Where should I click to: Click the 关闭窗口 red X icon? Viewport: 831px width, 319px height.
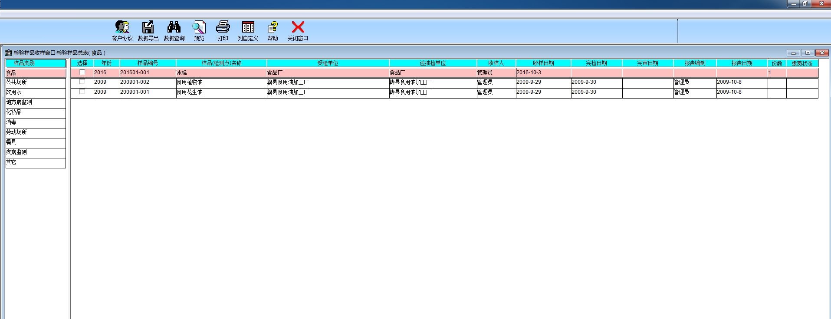click(x=298, y=31)
